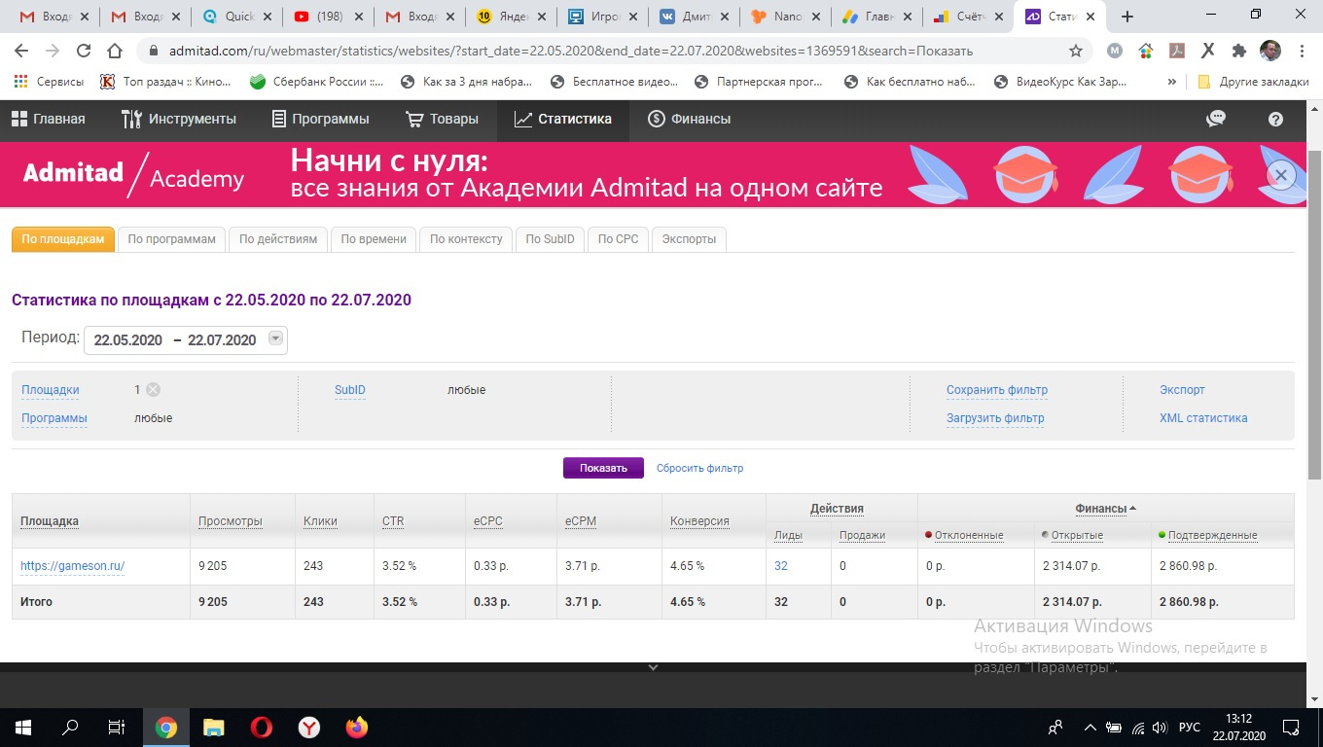Switch to the По контексту tab

pyautogui.click(x=466, y=239)
